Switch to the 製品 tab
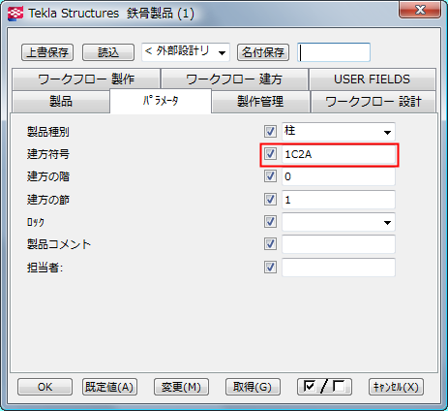 coord(61,102)
